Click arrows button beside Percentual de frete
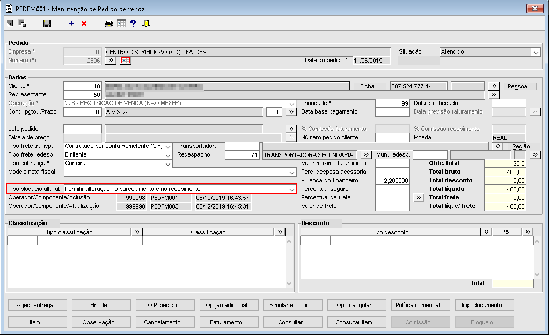This screenshot has width=549, height=335. pyautogui.click(x=419, y=198)
